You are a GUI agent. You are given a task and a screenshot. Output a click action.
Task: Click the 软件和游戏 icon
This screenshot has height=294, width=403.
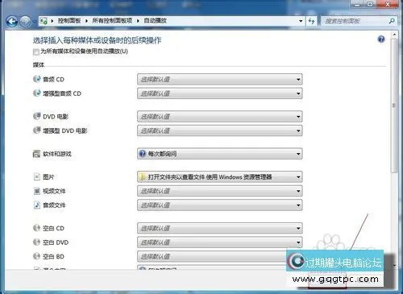click(x=36, y=154)
